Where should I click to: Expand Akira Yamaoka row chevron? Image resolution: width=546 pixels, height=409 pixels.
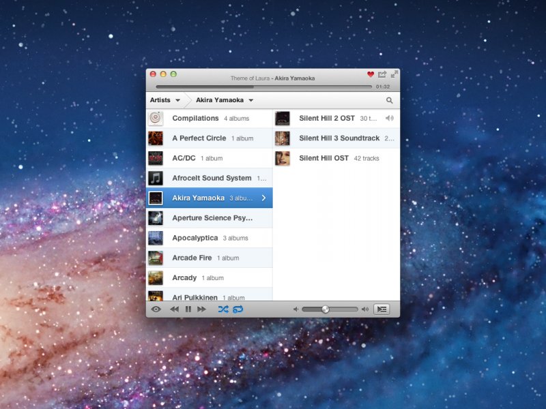(263, 198)
